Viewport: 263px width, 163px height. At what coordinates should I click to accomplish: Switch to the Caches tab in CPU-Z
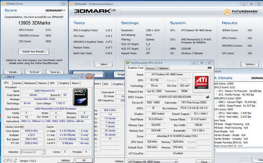click(x=18, y=83)
